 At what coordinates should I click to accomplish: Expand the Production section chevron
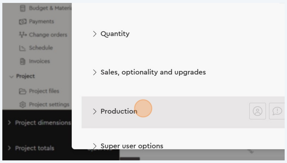(95, 111)
